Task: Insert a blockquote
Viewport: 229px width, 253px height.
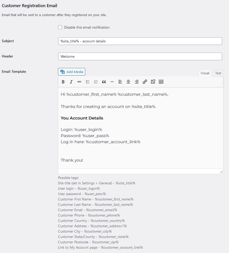Action: [104, 82]
